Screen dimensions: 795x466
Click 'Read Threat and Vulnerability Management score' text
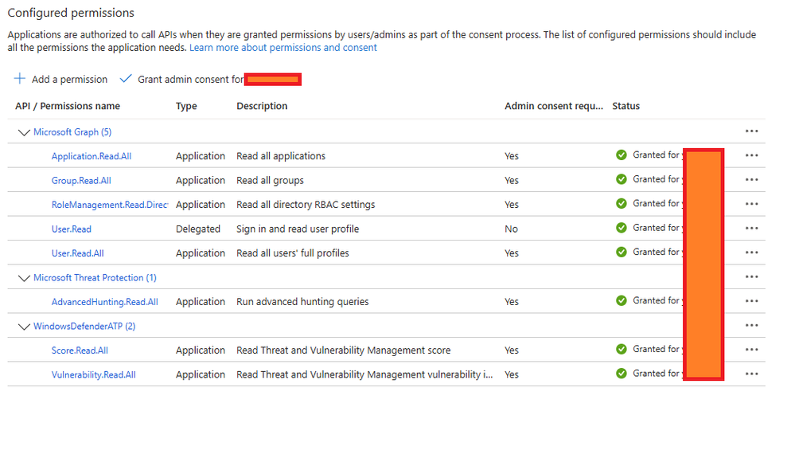pos(343,350)
